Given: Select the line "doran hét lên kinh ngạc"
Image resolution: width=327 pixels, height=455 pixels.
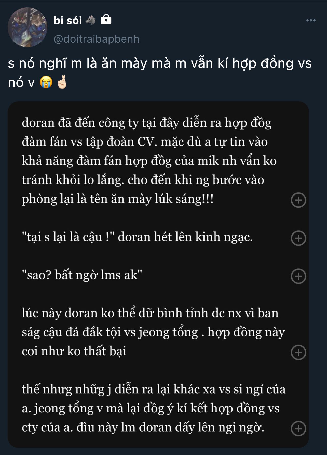Looking at the screenshot, I should [137, 237].
